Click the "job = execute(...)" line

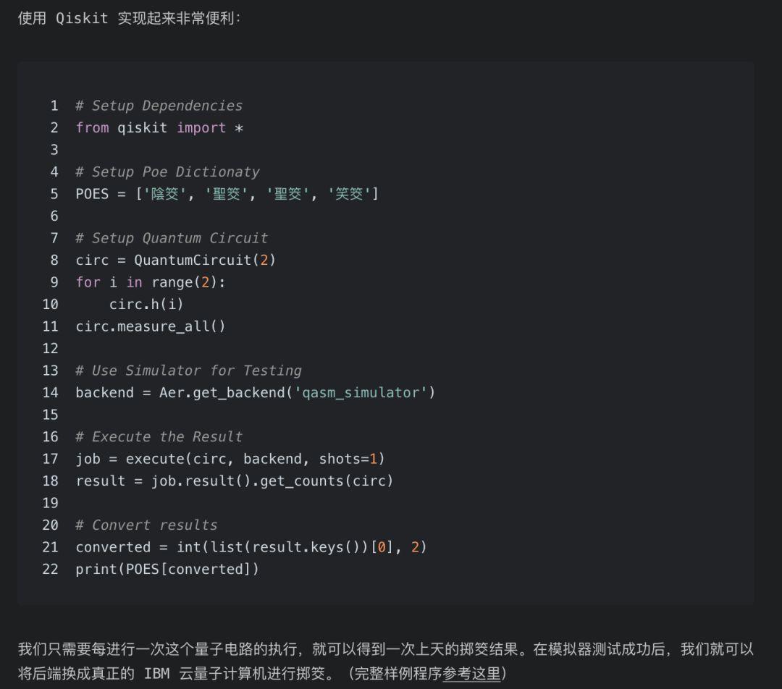click(230, 459)
